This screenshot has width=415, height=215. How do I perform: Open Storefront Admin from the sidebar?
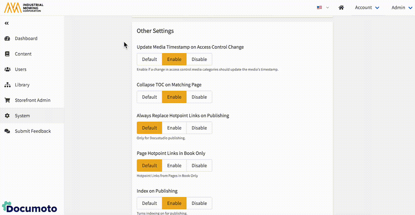[32, 100]
